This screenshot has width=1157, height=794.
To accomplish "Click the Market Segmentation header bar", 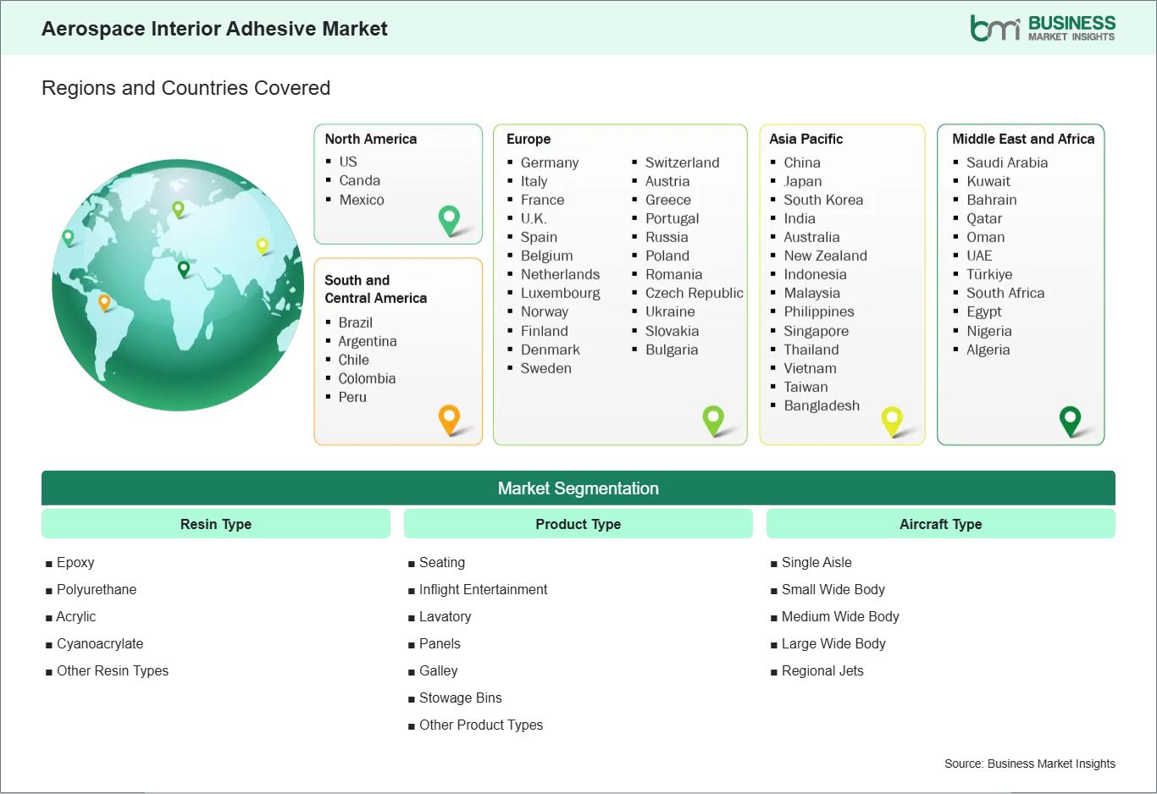I will pos(578,488).
